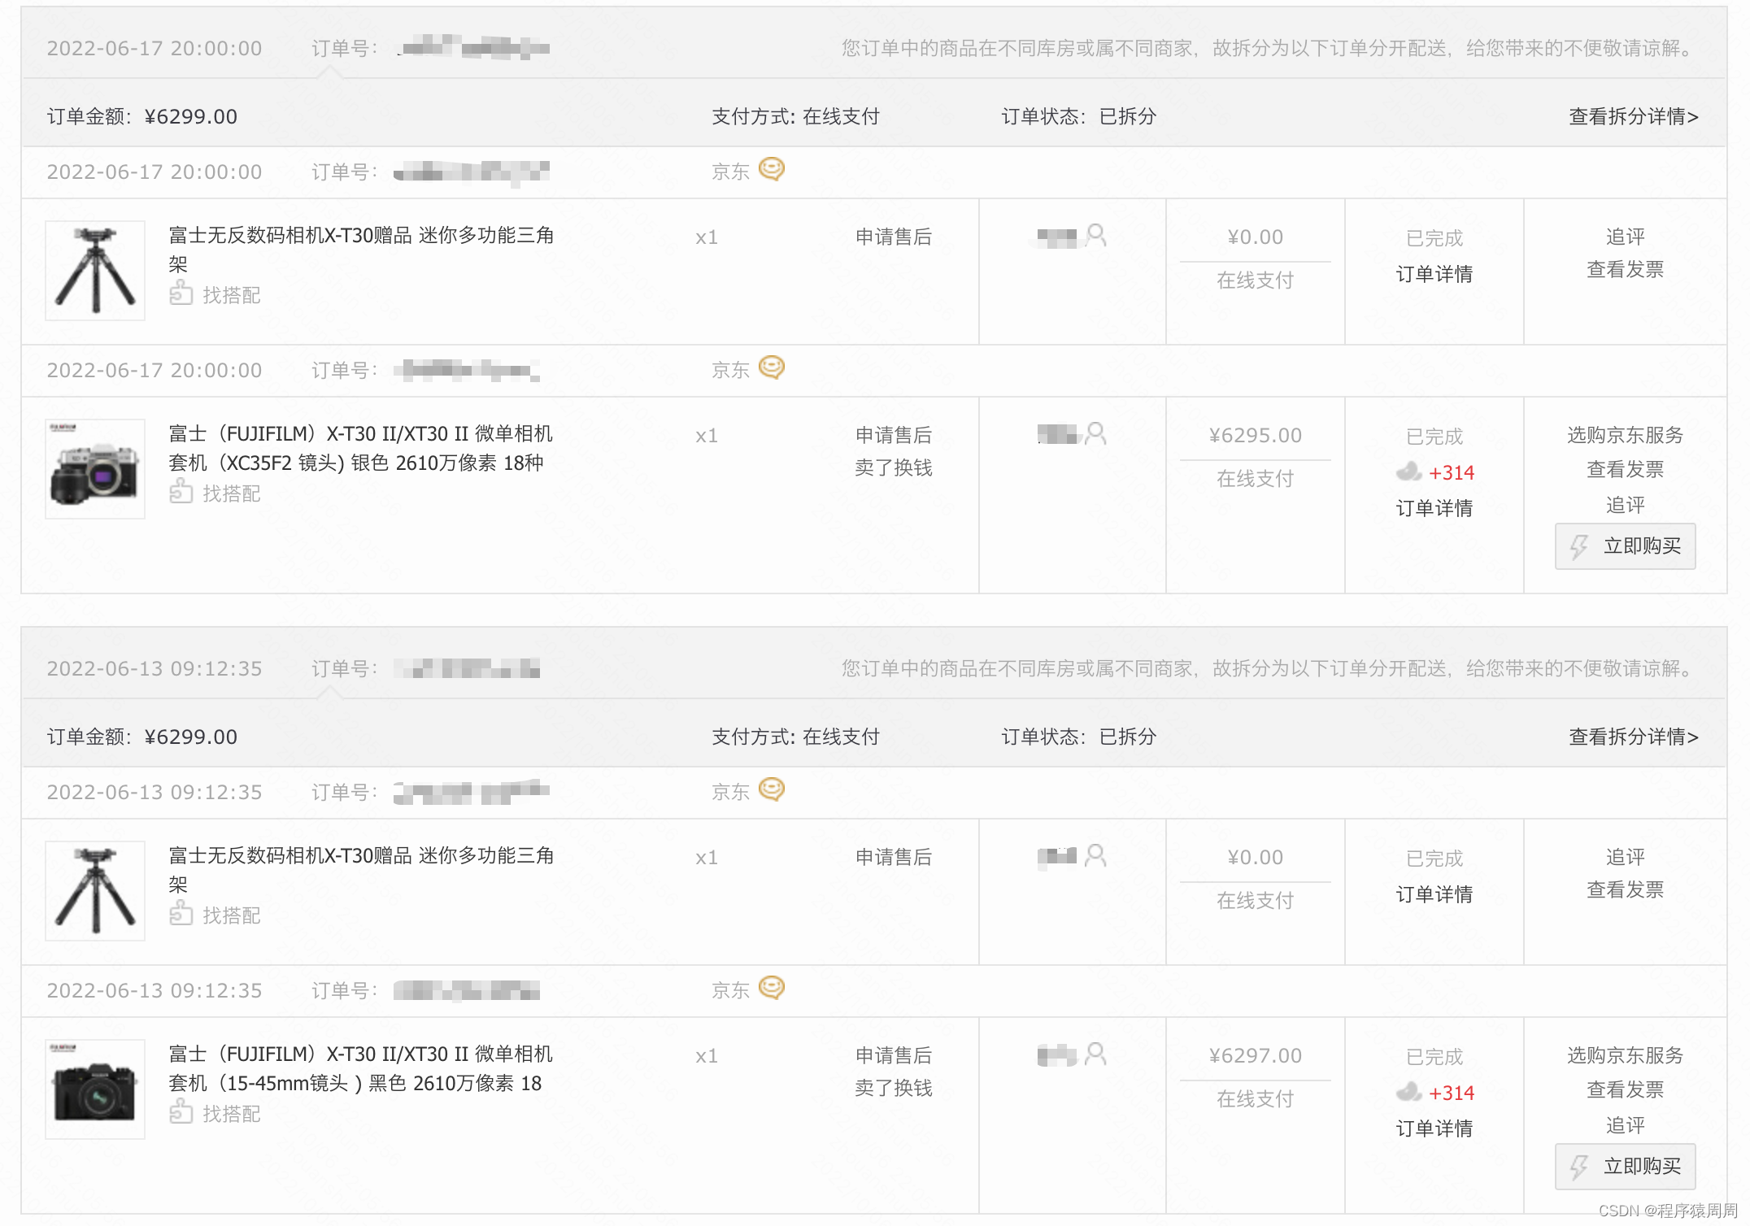Image resolution: width=1750 pixels, height=1226 pixels.
Task: Click the recipient person icon in the first tripod row
Action: pyautogui.click(x=1096, y=236)
